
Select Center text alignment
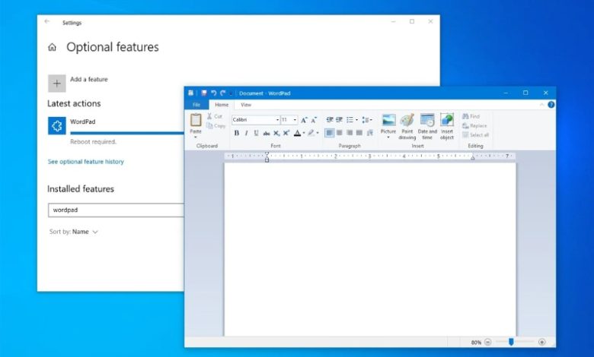(340, 133)
